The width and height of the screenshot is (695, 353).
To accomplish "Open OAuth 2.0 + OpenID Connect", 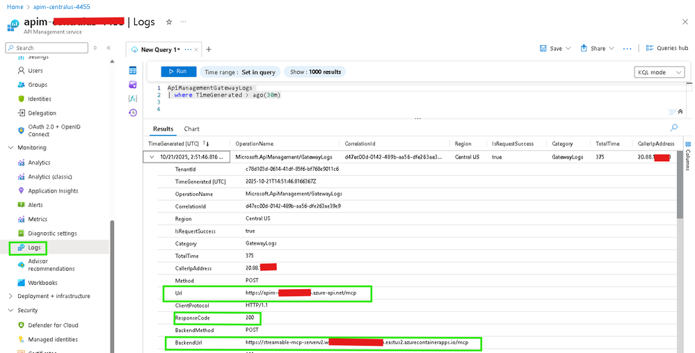I will pos(54,130).
